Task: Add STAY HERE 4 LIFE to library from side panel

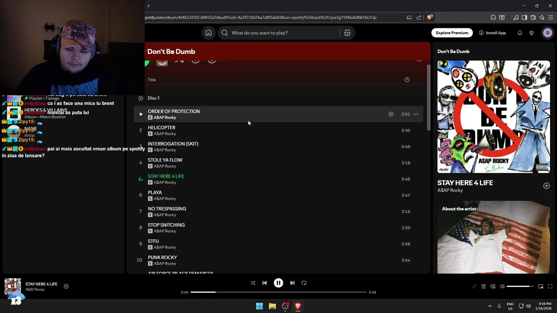Action: (547, 186)
